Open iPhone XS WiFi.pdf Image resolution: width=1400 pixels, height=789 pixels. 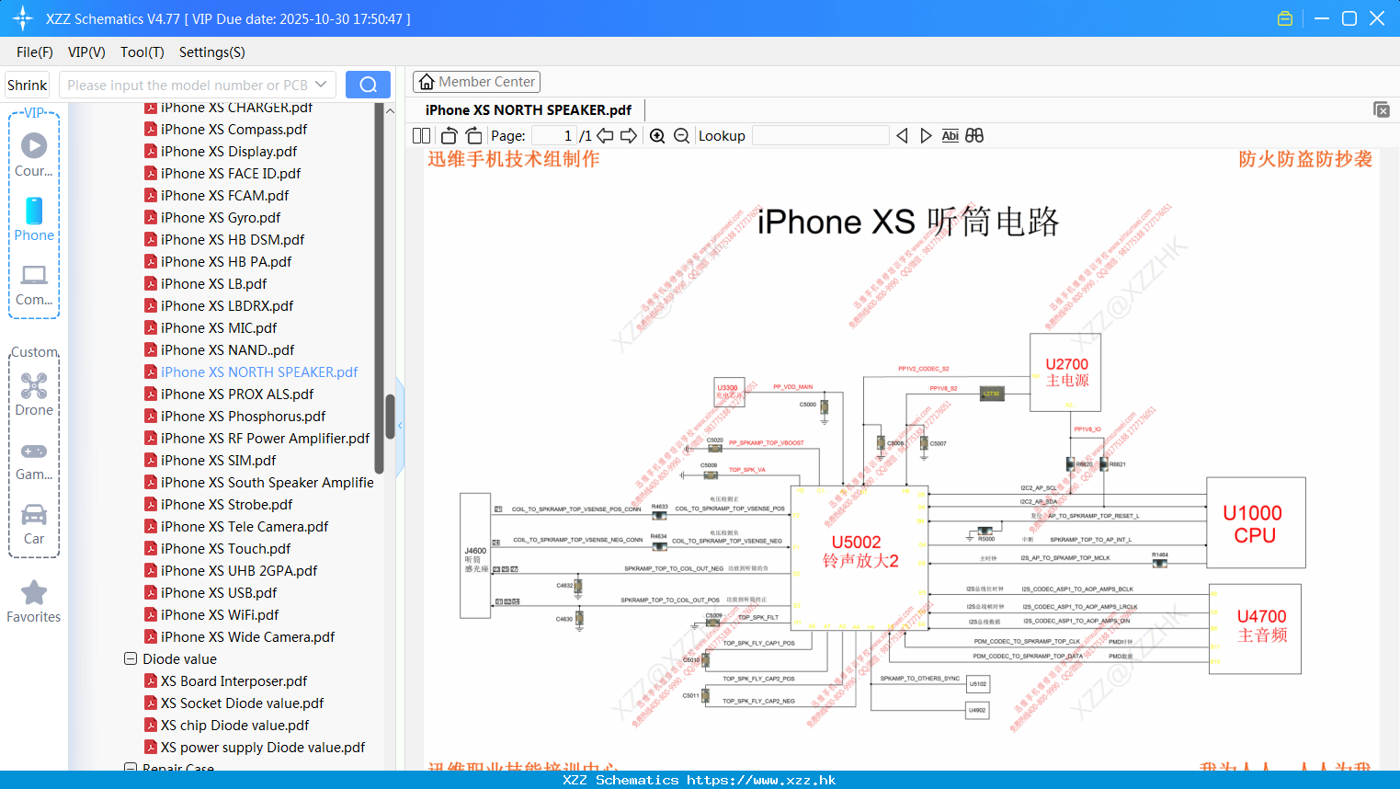pyautogui.click(x=220, y=614)
